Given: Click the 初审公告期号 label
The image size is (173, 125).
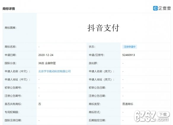Looking at the screenshot, I should coord(13,88).
